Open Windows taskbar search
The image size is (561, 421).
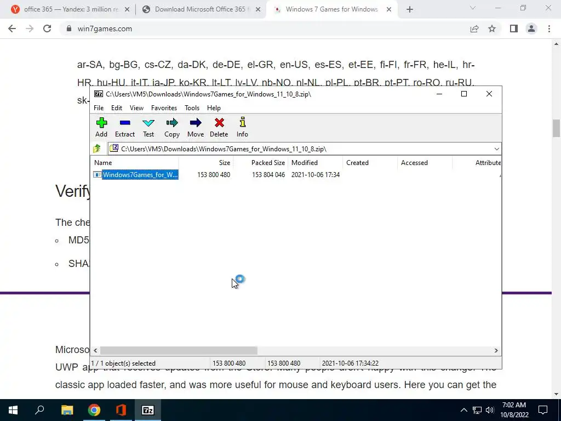(x=39, y=410)
